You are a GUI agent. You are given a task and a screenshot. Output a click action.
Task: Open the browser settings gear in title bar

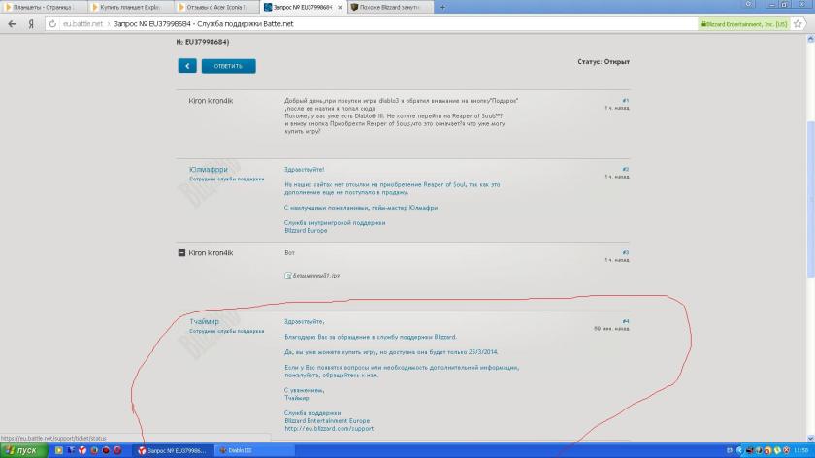point(748,4)
